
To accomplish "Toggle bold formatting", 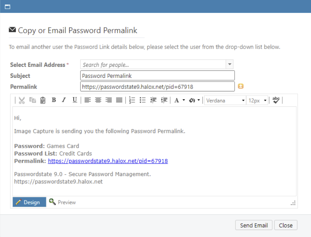I will [53, 100].
